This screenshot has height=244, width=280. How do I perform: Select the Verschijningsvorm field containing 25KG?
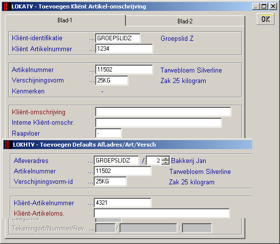112,81
